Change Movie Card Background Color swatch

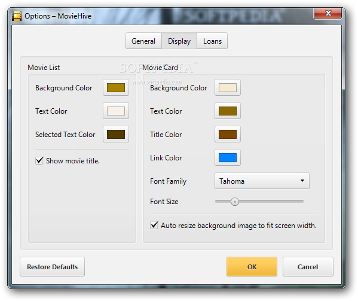[227, 87]
